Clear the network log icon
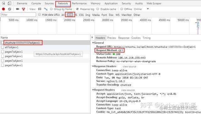This screenshot has width=201, height=114. [9, 9]
